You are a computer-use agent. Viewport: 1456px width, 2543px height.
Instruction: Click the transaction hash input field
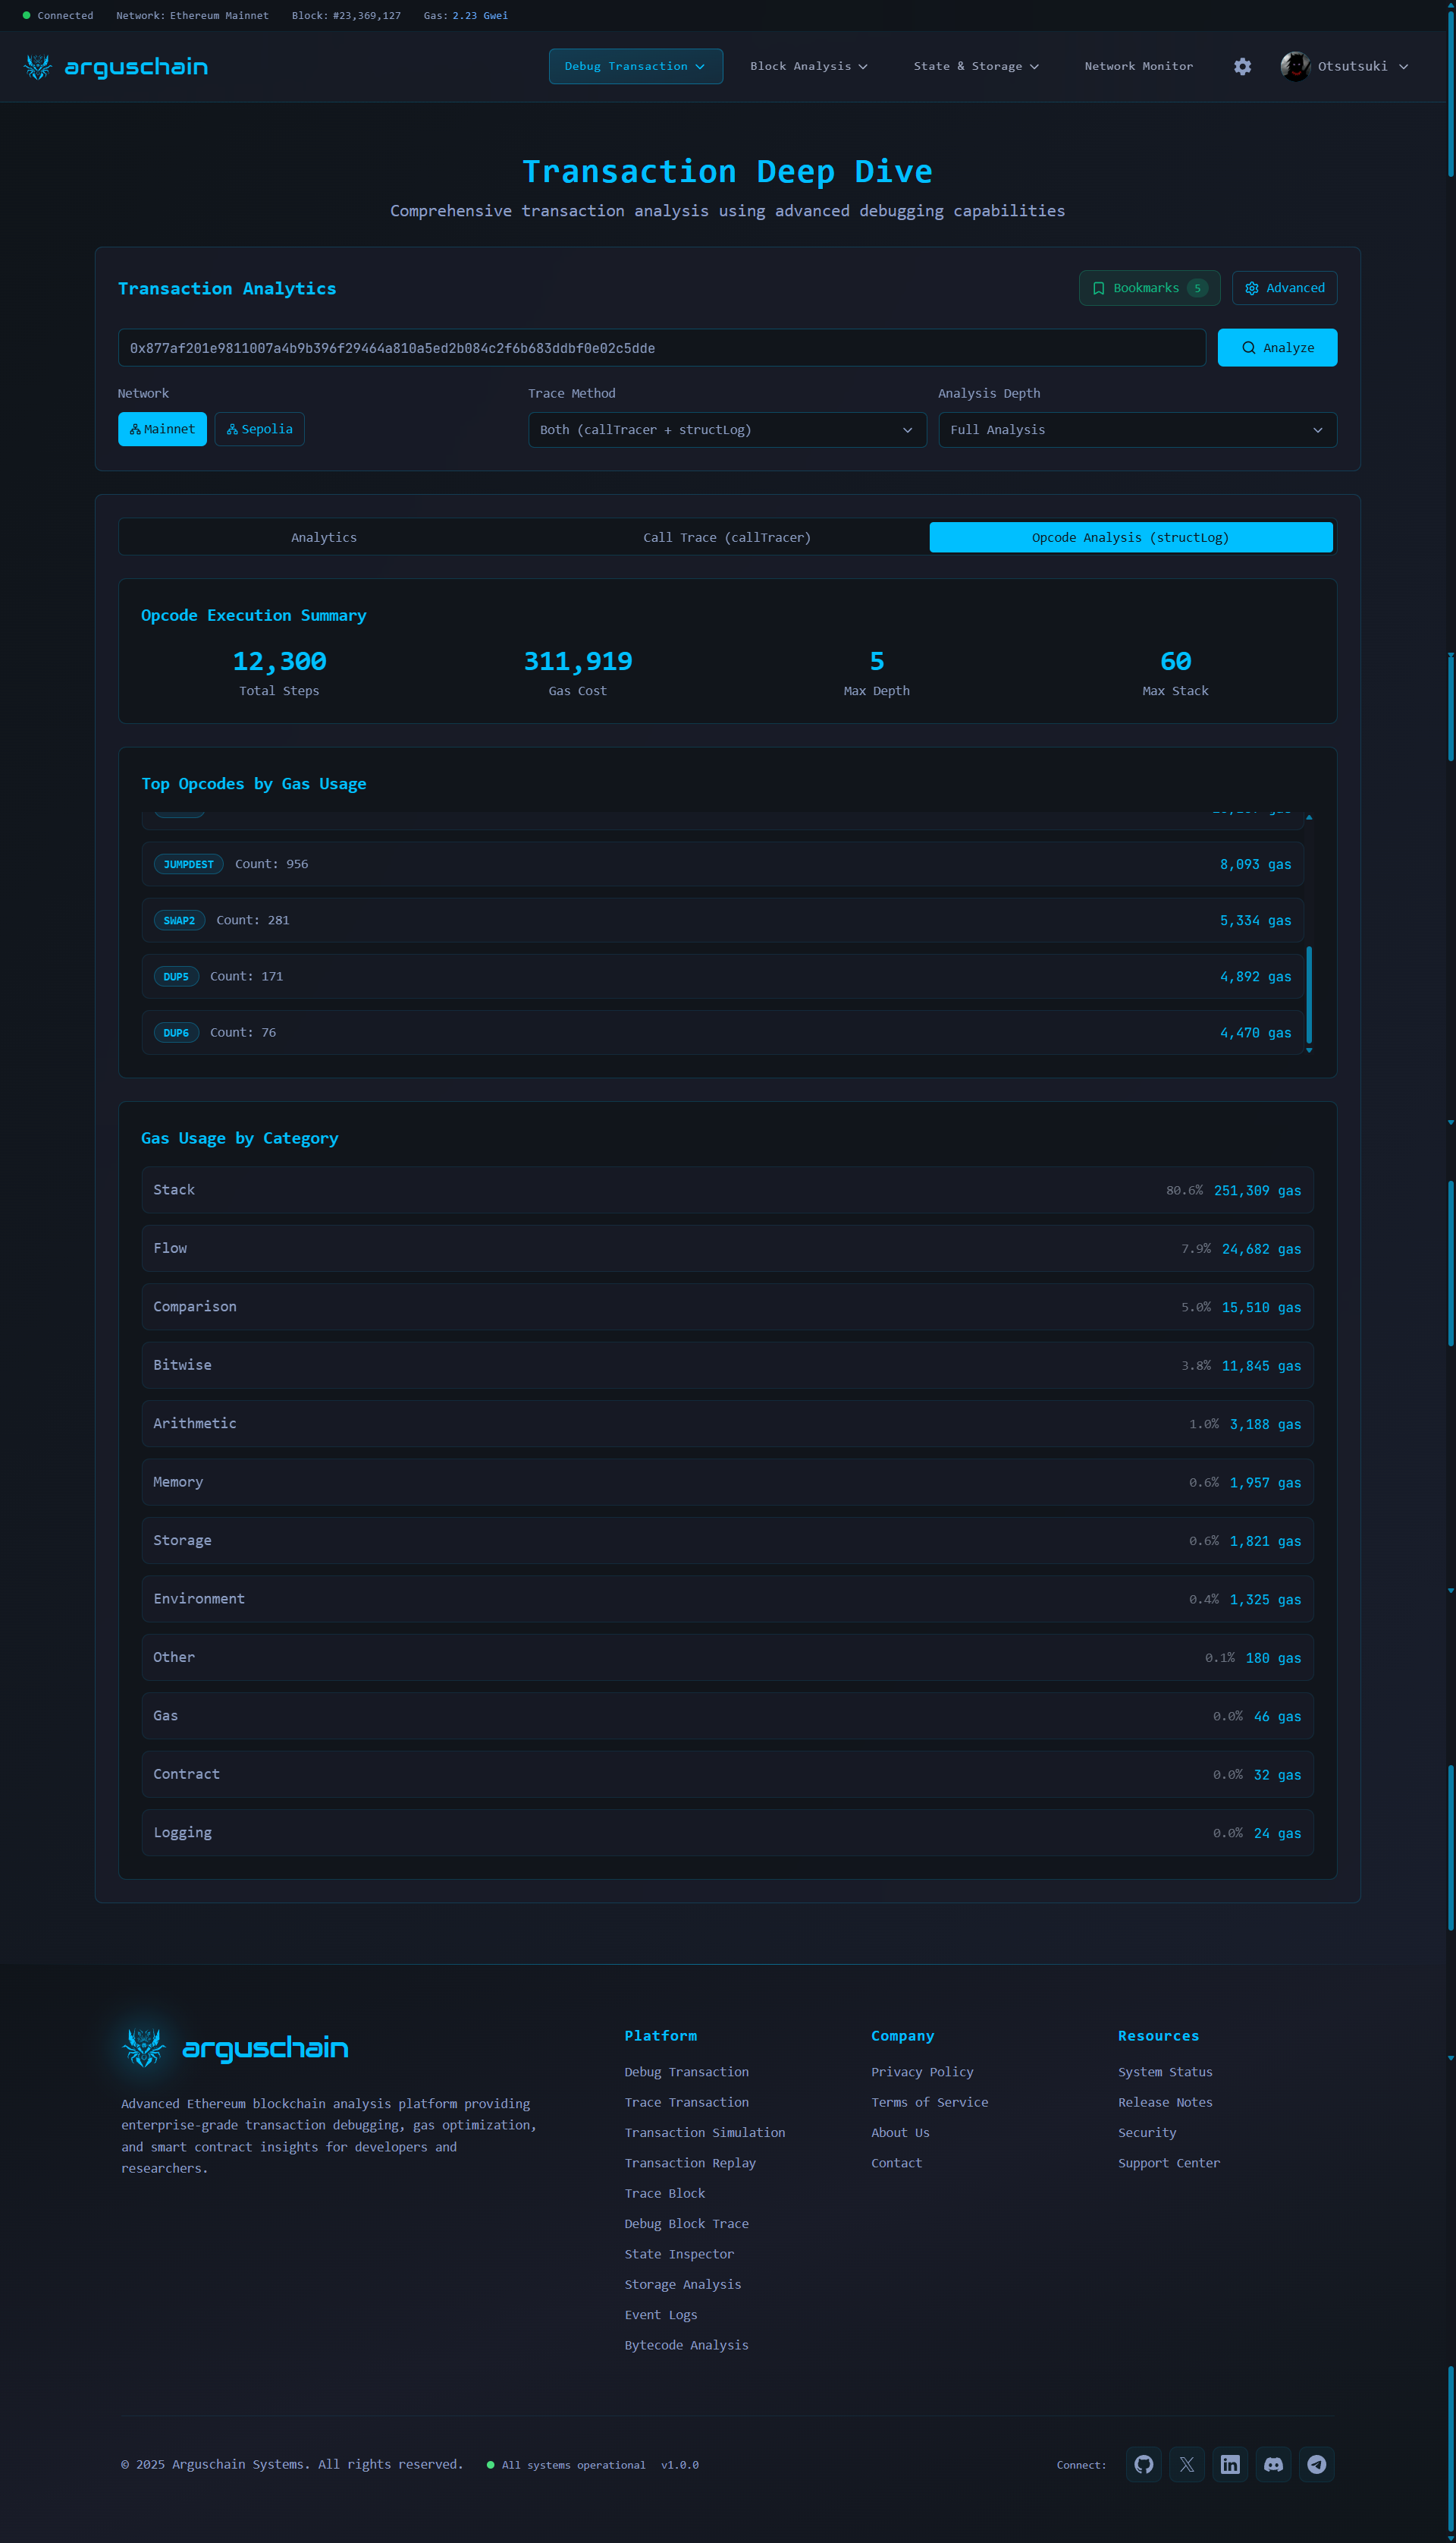point(661,348)
